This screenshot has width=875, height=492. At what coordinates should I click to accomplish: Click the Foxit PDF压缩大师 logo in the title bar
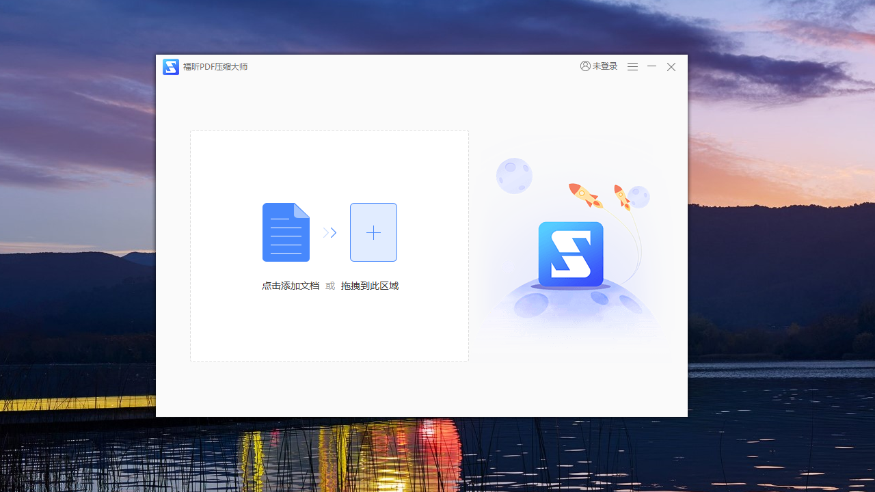click(170, 66)
